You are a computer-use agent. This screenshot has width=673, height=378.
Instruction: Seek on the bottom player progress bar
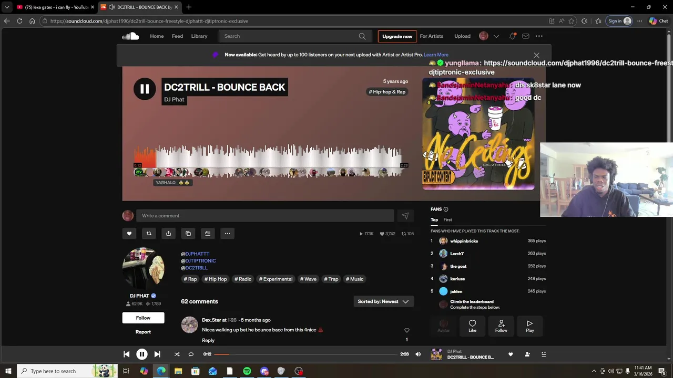click(x=305, y=354)
